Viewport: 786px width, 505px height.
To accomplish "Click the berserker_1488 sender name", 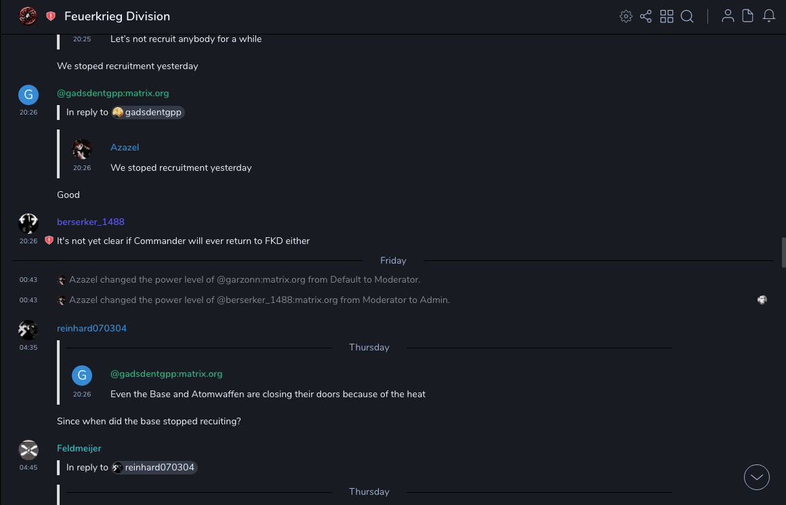I will (x=91, y=222).
